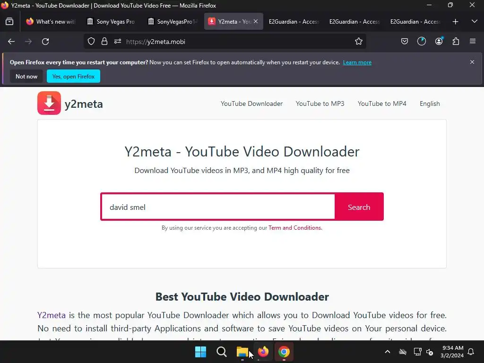Open site permissions icon in address bar
The image size is (484, 363).
point(118,42)
